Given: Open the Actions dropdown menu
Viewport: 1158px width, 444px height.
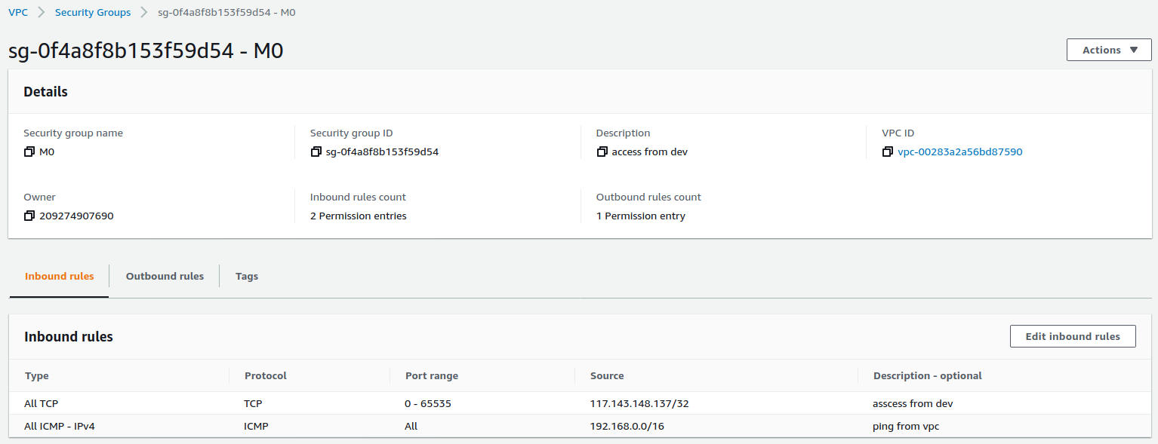Looking at the screenshot, I should click(x=1108, y=50).
